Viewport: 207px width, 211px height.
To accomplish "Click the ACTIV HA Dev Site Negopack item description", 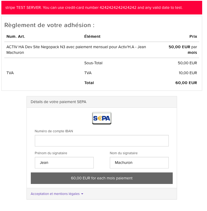I will (76, 50).
